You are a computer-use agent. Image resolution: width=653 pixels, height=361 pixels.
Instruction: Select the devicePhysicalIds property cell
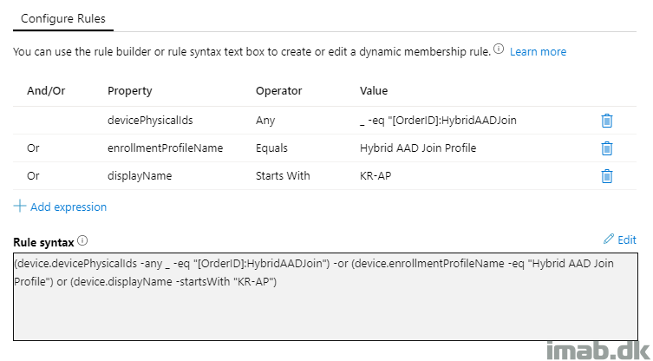pyautogui.click(x=150, y=121)
